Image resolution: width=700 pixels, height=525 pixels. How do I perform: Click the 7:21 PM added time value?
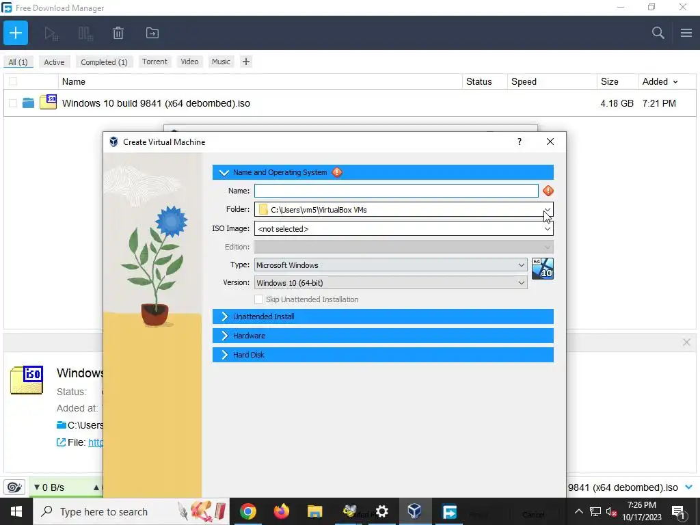[x=659, y=103]
